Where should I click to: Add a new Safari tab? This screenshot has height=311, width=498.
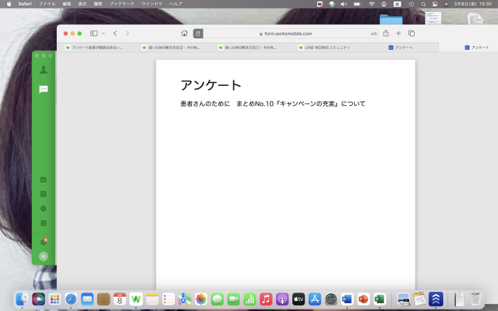point(398,33)
